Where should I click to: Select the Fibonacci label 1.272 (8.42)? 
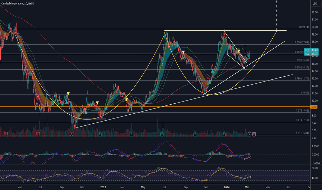coord(302,111)
